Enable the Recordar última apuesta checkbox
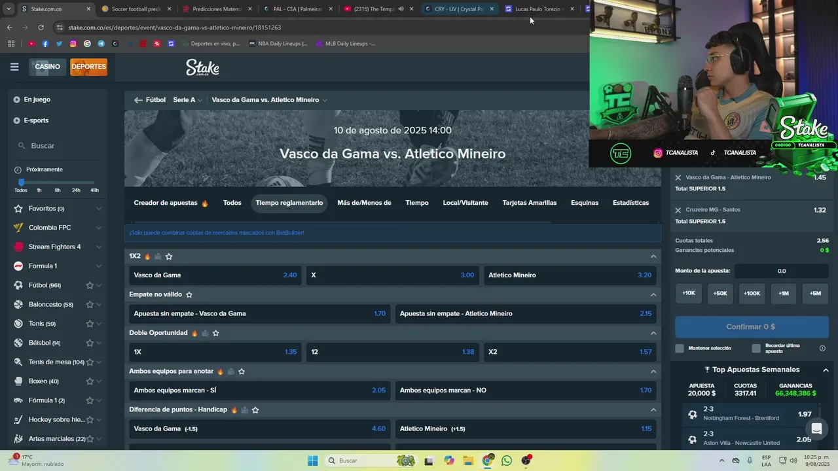This screenshot has height=471, width=838. click(x=756, y=349)
